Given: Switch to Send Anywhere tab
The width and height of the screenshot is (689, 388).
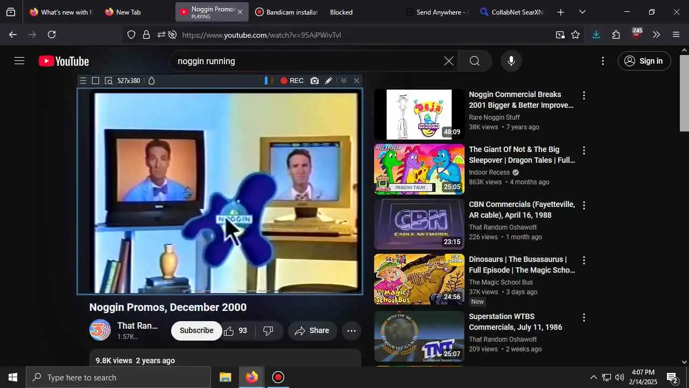Looking at the screenshot, I should [437, 12].
